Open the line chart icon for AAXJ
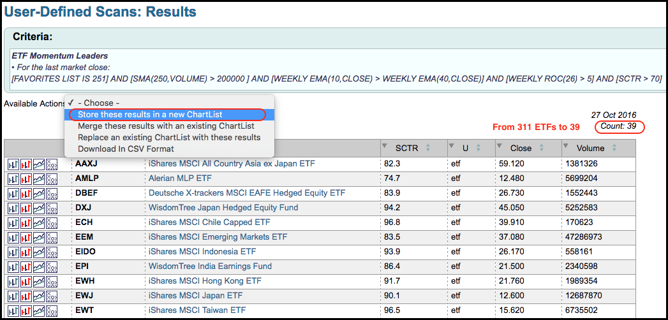668x320 pixels. click(x=39, y=164)
